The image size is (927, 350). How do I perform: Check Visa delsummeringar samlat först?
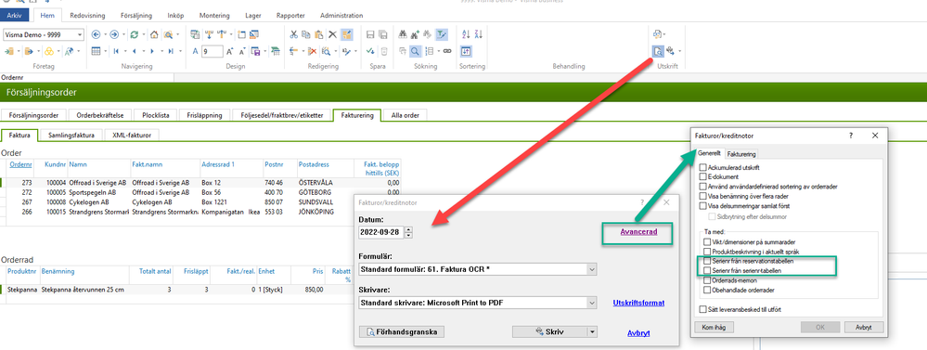pyautogui.click(x=702, y=206)
